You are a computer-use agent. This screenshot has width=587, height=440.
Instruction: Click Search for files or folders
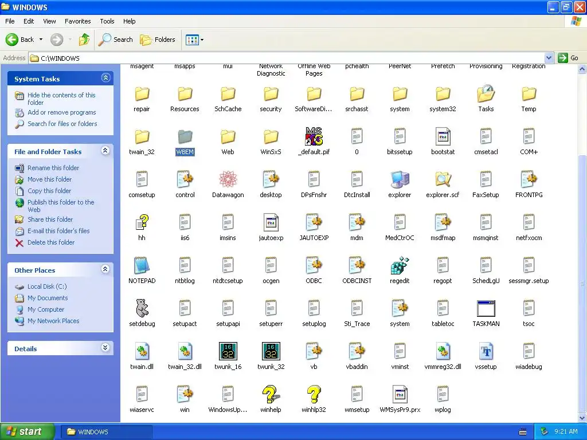(62, 124)
